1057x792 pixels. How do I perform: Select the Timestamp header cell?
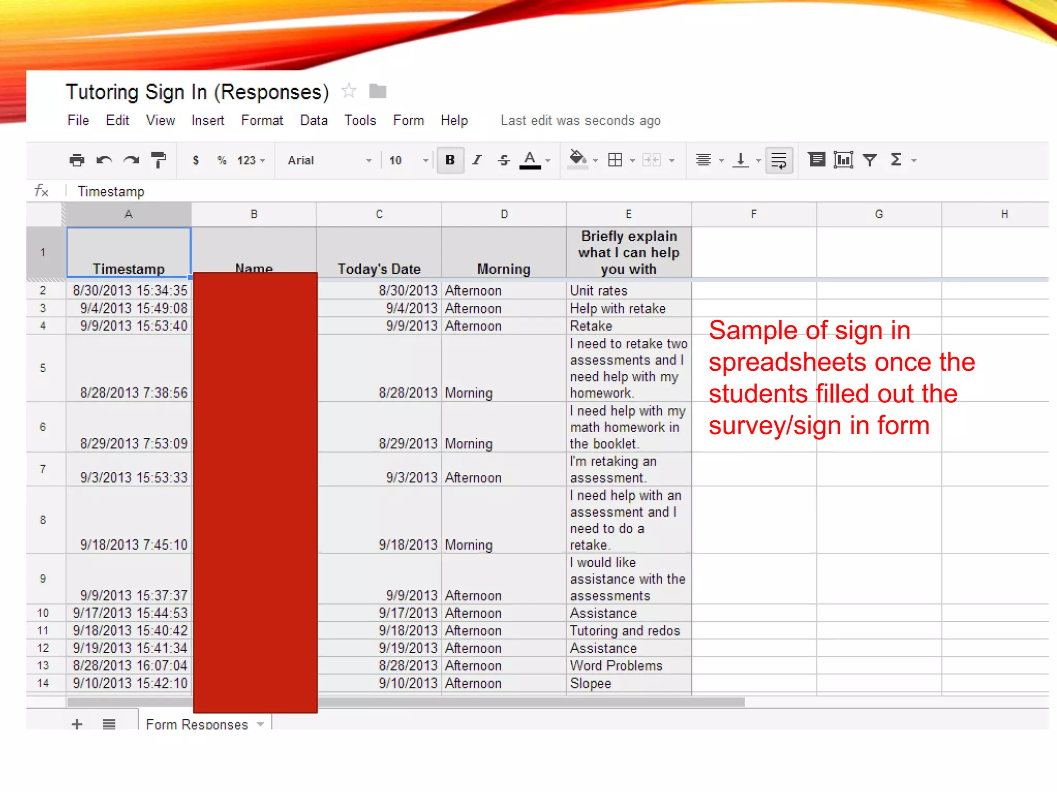pyautogui.click(x=129, y=253)
